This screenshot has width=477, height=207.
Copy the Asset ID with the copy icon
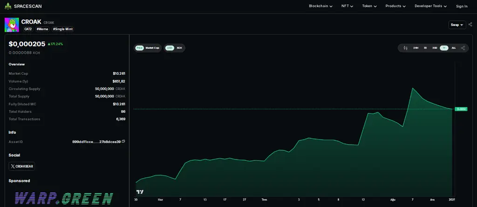[x=123, y=142]
